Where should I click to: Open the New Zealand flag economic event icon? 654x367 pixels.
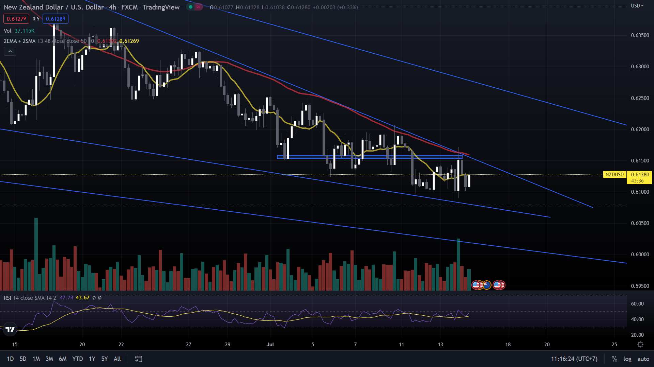pyautogui.click(x=487, y=285)
